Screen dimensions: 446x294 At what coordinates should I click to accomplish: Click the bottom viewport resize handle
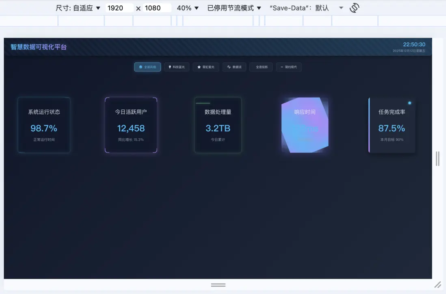coord(218,285)
